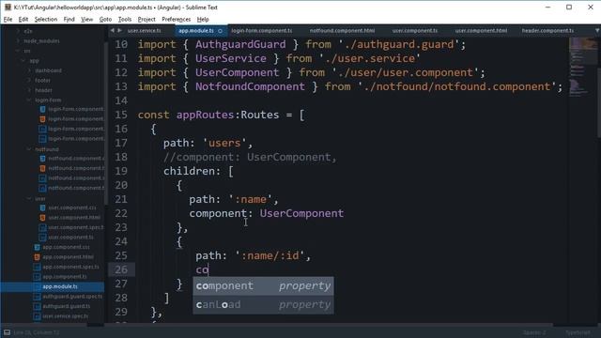This screenshot has height=338, width=601.
Task: Open app.component.spec.ts in the sidebar
Action: [x=71, y=267]
